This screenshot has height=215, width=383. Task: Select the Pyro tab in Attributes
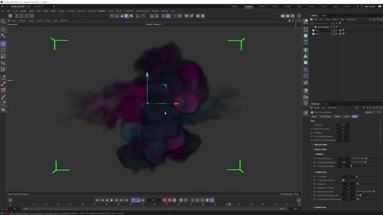point(355,116)
